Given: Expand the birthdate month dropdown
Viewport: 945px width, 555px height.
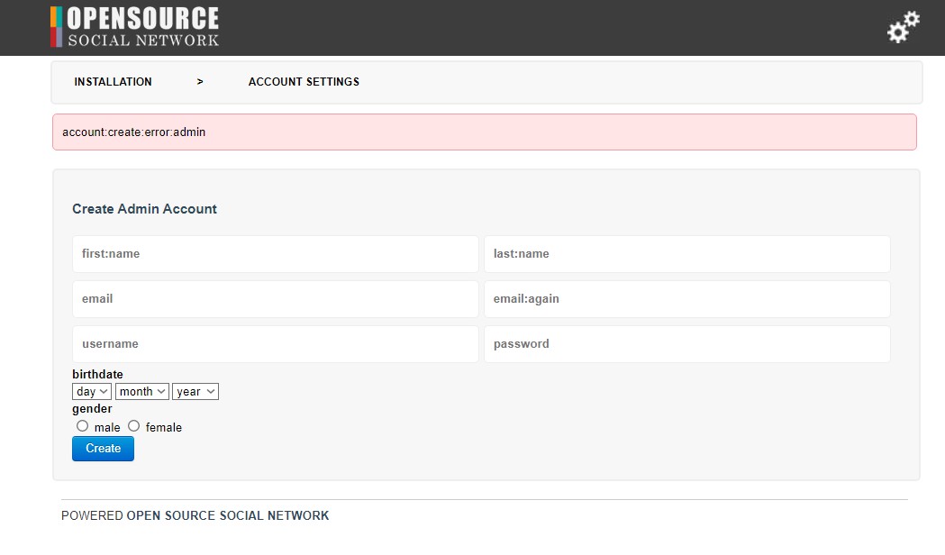Looking at the screenshot, I should click(142, 392).
